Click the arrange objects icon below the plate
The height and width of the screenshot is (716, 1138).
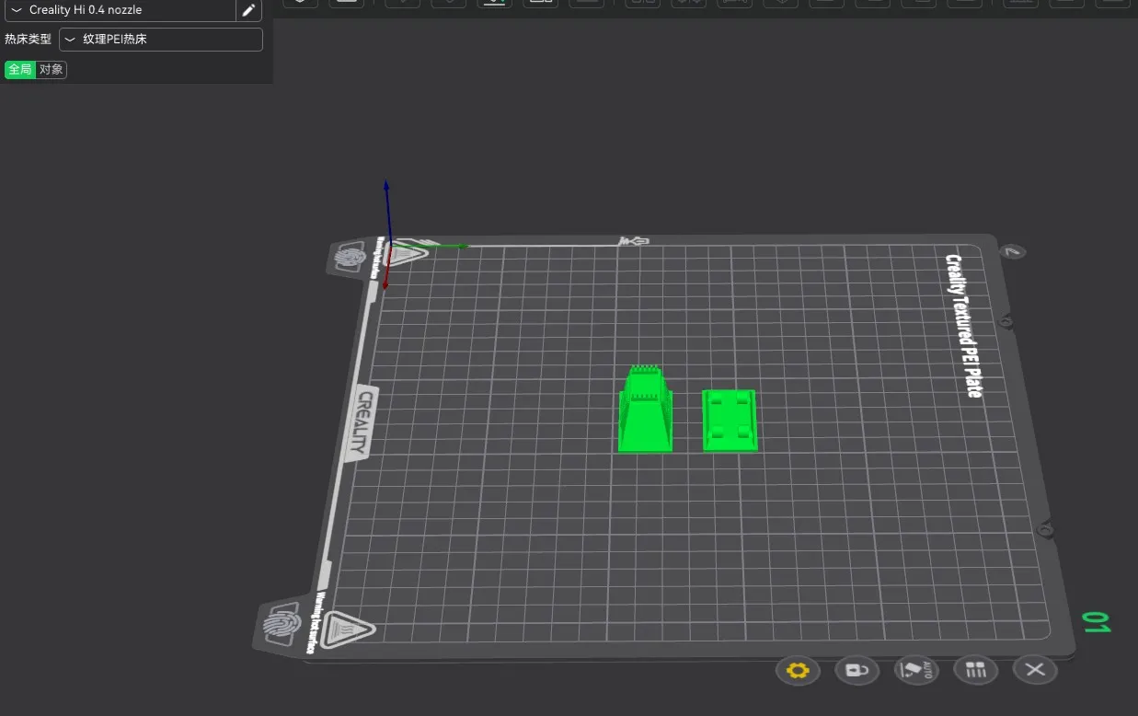[x=976, y=670]
